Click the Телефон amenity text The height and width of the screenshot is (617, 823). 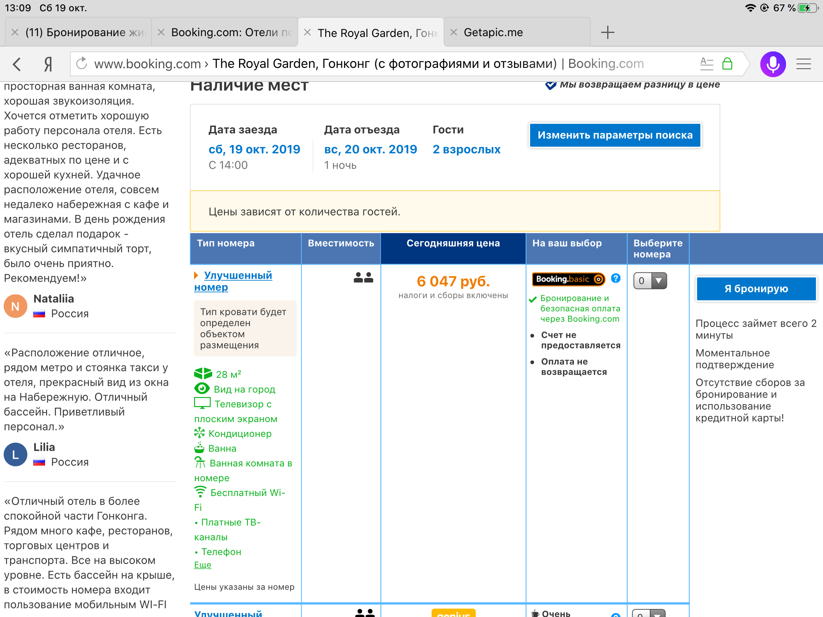click(221, 552)
